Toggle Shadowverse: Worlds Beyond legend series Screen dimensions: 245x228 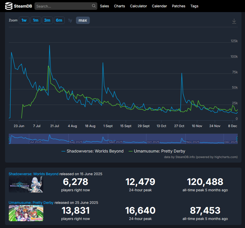coord(93,151)
